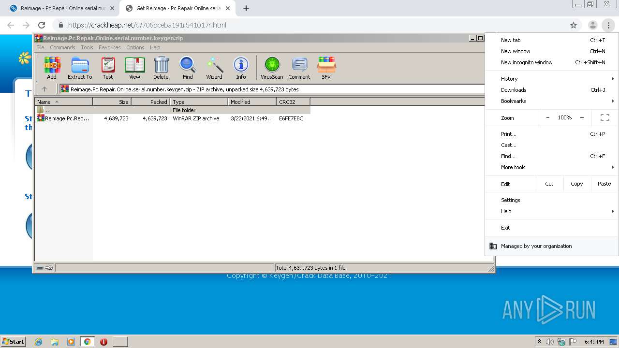Viewport: 619px width, 348px height.
Task: Bookmark this page with star icon
Action: (x=574, y=25)
